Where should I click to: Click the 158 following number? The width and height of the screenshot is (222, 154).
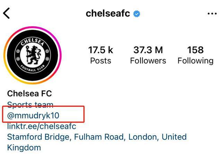(195, 50)
